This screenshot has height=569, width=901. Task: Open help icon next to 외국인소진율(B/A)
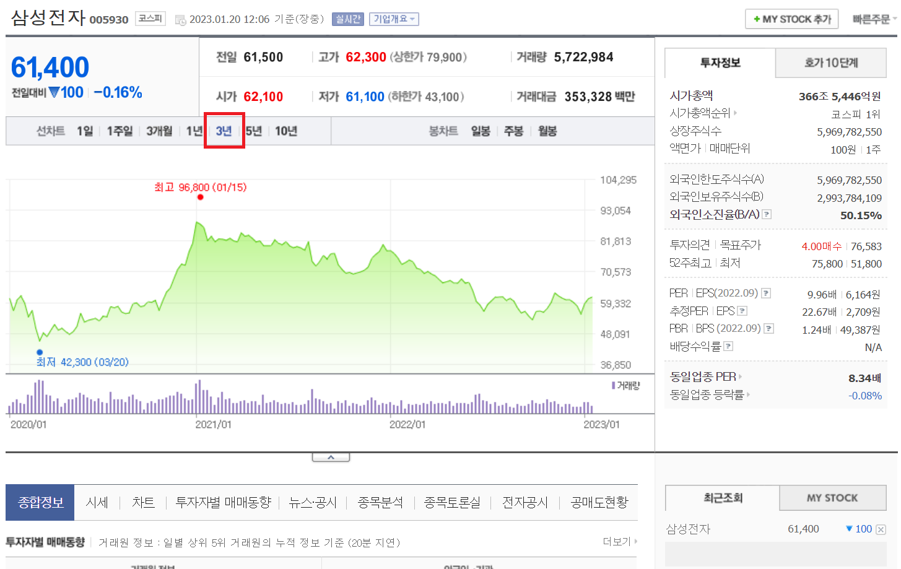tap(767, 214)
